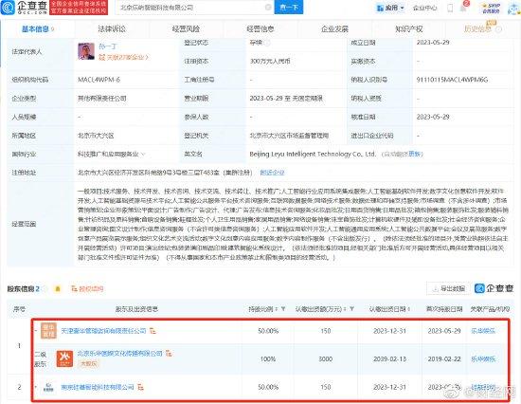Image resolution: width=521 pixels, height=404 pixels.
Task: Show info icon beside 股东信息 2
Action: [45, 289]
